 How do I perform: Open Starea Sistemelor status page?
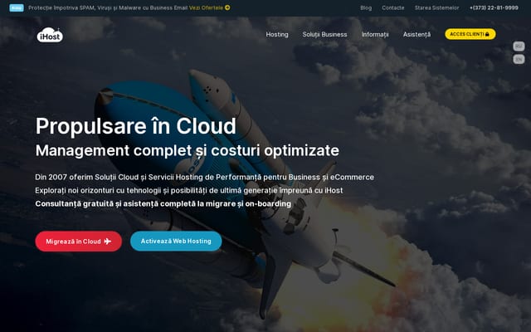point(437,7)
